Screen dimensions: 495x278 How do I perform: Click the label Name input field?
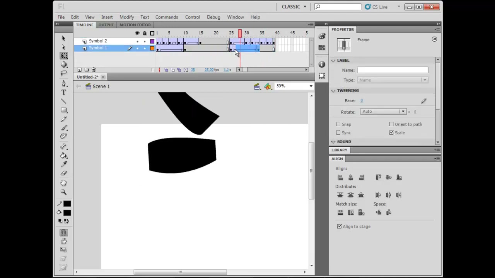[393, 70]
